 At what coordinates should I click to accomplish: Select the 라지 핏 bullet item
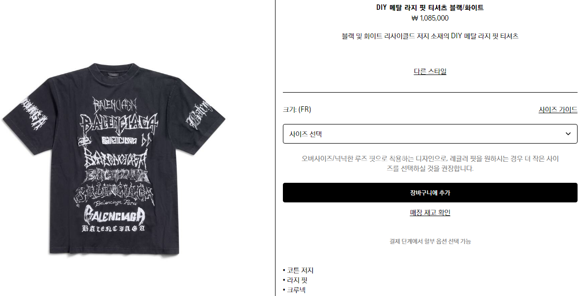(x=295, y=280)
